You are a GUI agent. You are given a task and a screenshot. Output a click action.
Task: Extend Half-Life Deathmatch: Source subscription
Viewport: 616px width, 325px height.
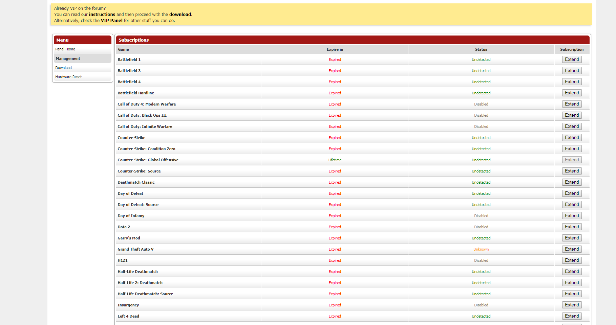point(572,294)
